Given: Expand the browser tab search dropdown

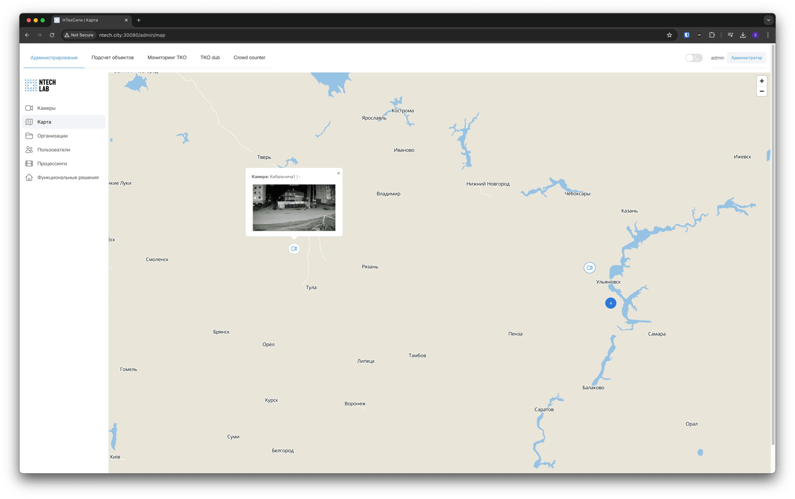Looking at the screenshot, I should click(768, 20).
